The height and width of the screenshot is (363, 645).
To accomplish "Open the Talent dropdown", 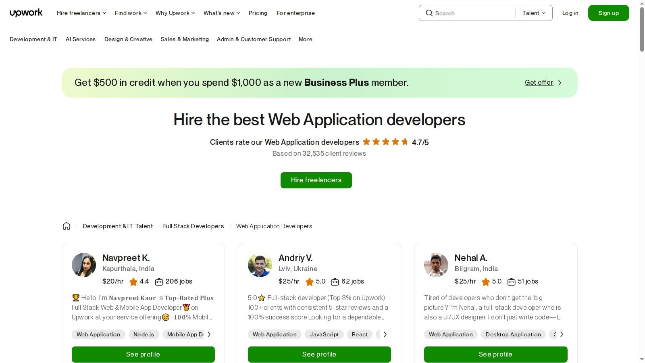I will (533, 13).
